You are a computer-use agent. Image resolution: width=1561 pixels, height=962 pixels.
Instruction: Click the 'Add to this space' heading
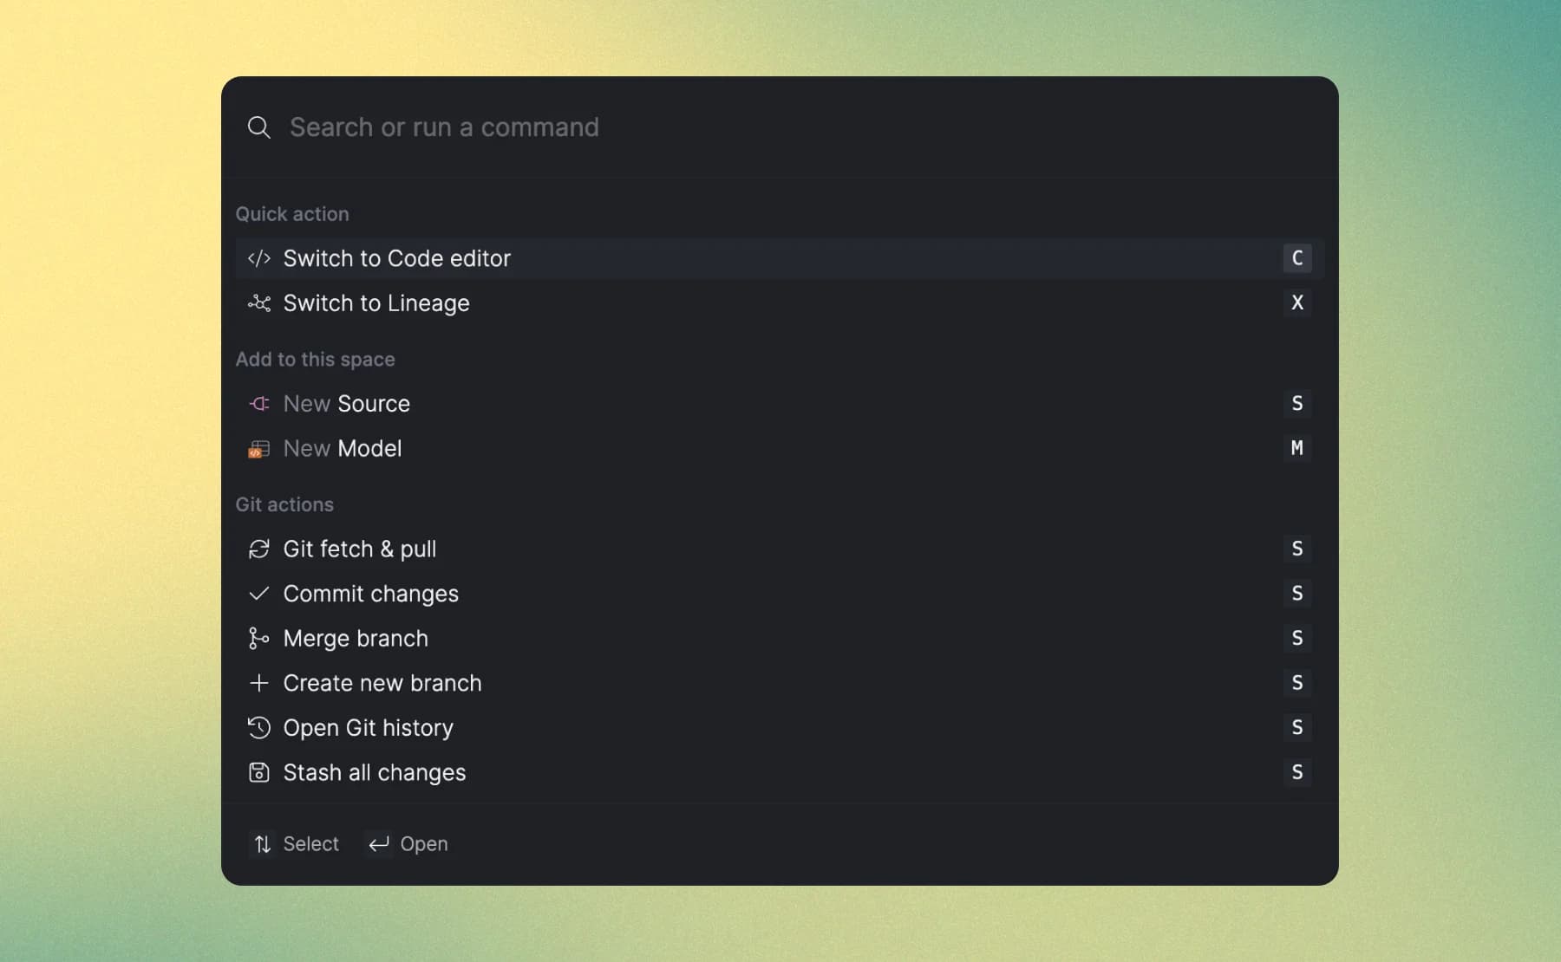click(315, 360)
